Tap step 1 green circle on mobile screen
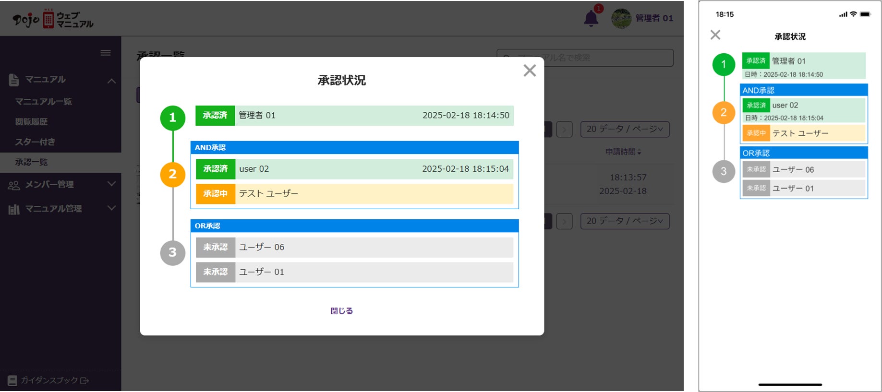Screen dimensions: 882x392 click(724, 65)
